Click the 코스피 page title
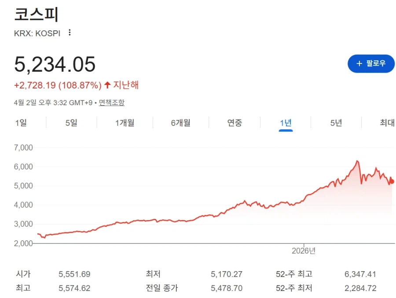The image size is (396, 298). click(x=37, y=15)
